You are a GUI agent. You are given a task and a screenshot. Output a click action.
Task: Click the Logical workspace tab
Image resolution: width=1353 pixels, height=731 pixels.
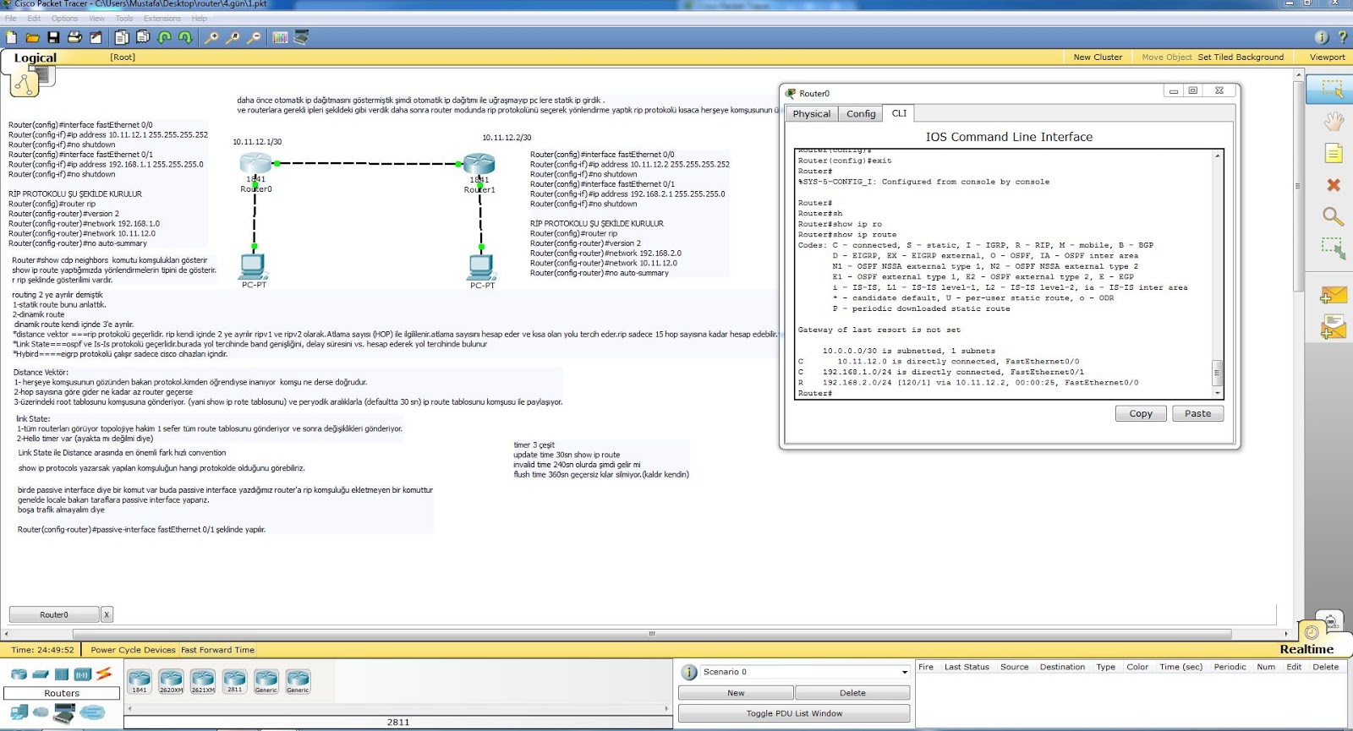point(35,57)
